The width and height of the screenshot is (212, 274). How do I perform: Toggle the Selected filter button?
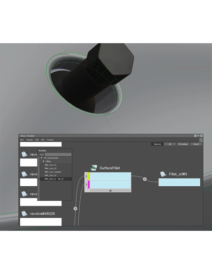[x=157, y=144]
